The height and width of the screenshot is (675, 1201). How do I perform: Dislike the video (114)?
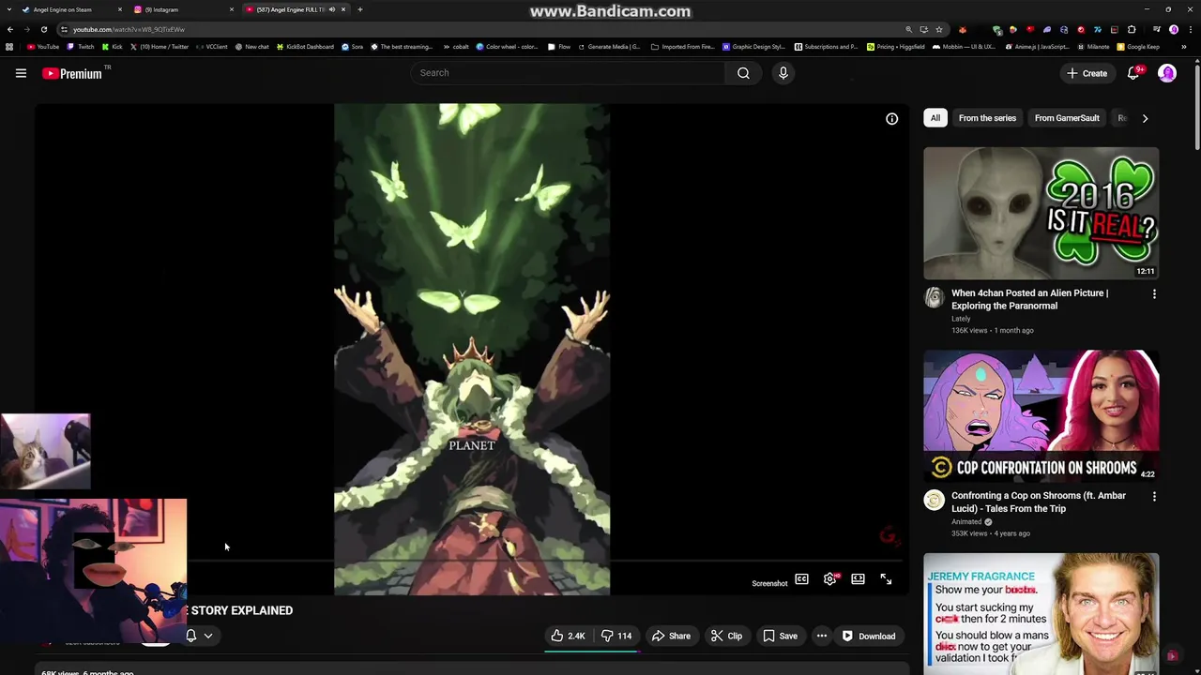pyautogui.click(x=616, y=636)
